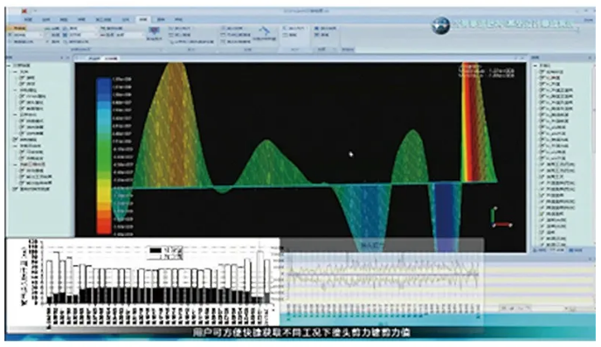Toggle first checkbox under first left-tree group
The height and width of the screenshot is (347, 601).
pos(22,78)
